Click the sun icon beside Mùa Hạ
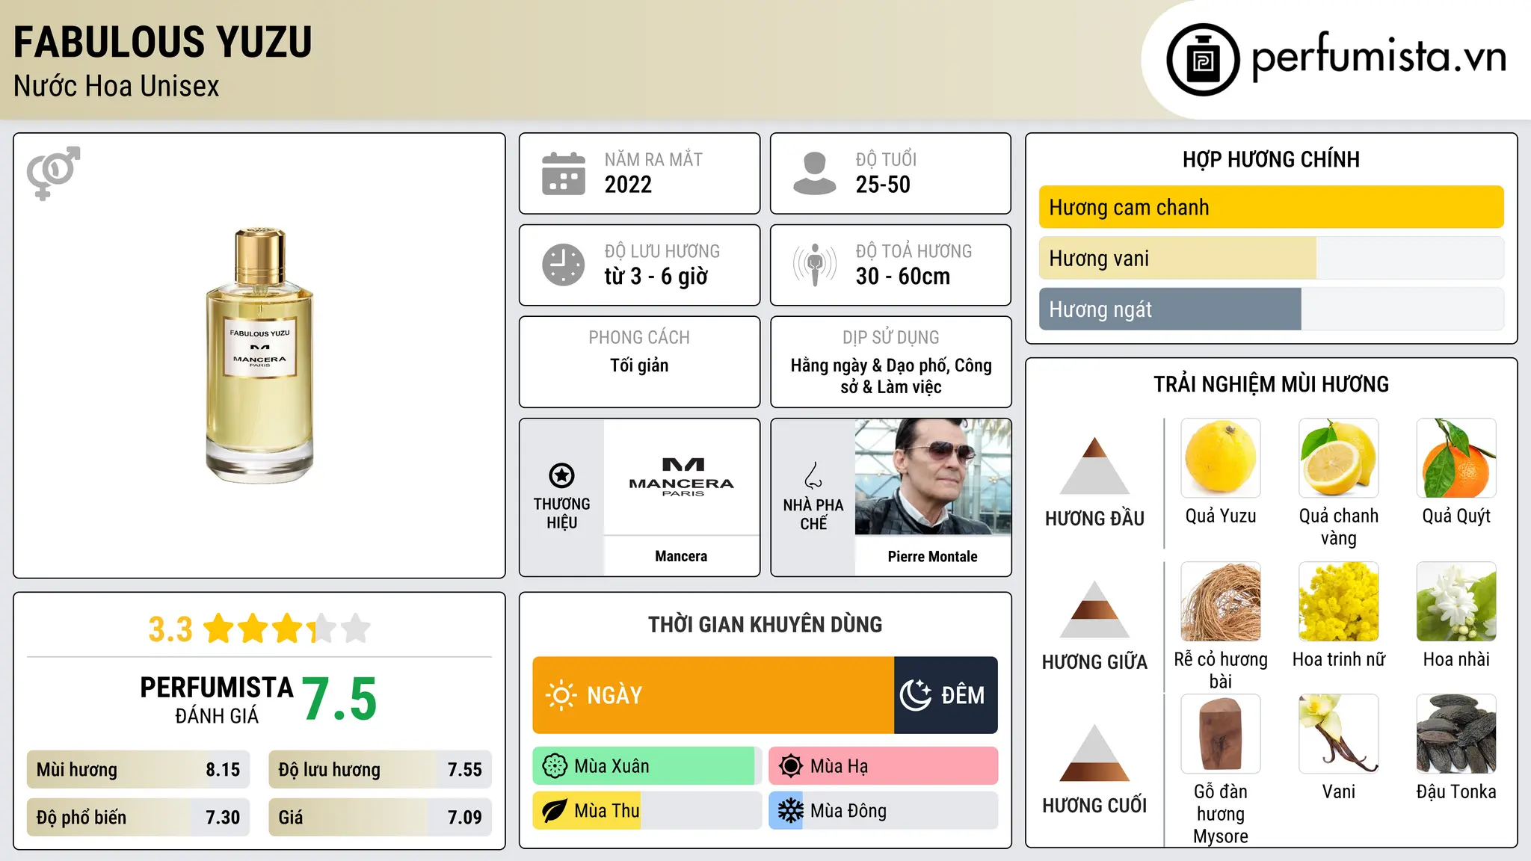This screenshot has height=861, width=1531. (x=791, y=766)
